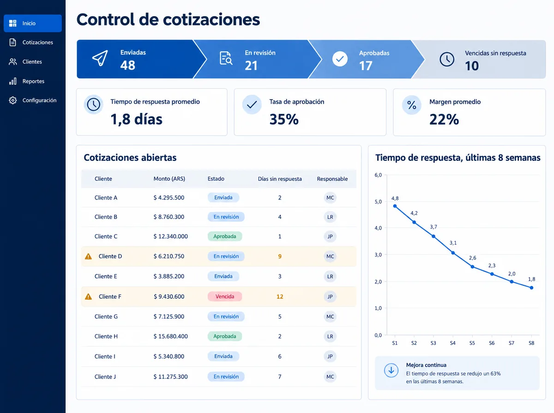Click the LR avatar in Cliente H row
The height and width of the screenshot is (413, 554).
coord(330,336)
